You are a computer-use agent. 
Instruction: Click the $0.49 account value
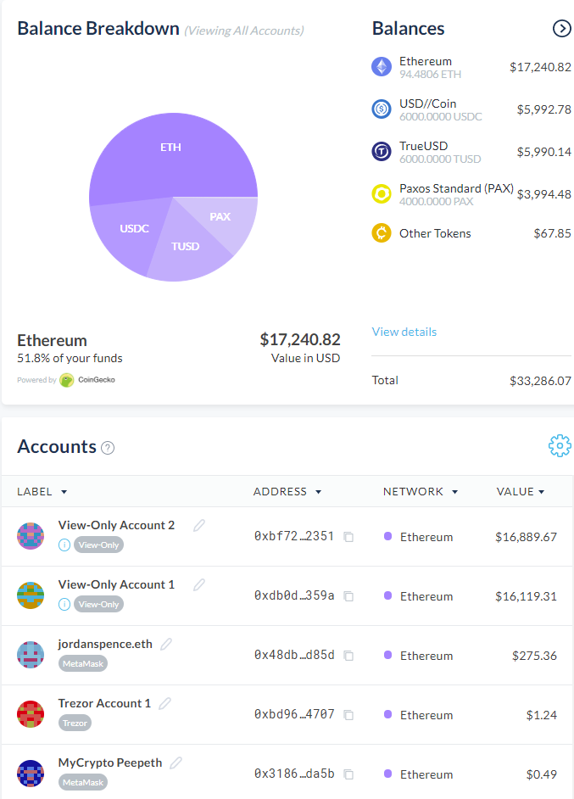(542, 774)
